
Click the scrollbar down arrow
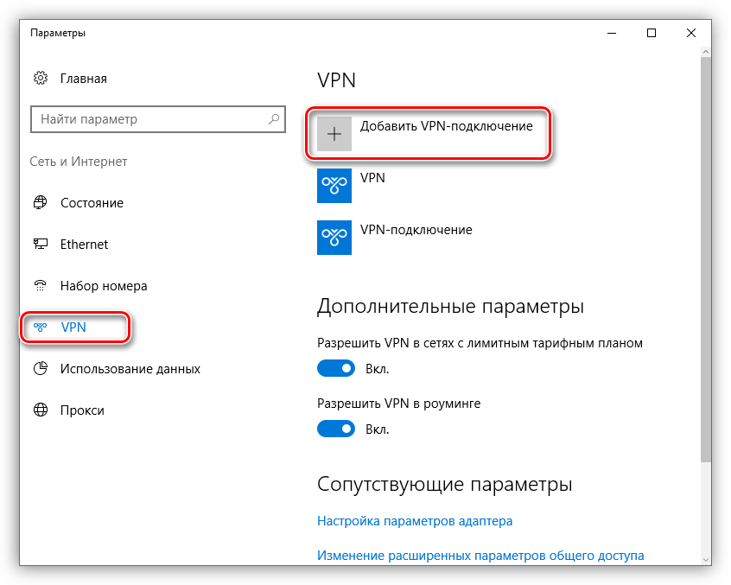tap(706, 559)
